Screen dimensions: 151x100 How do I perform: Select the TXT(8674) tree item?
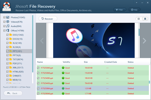pyautogui.click(x=18, y=59)
